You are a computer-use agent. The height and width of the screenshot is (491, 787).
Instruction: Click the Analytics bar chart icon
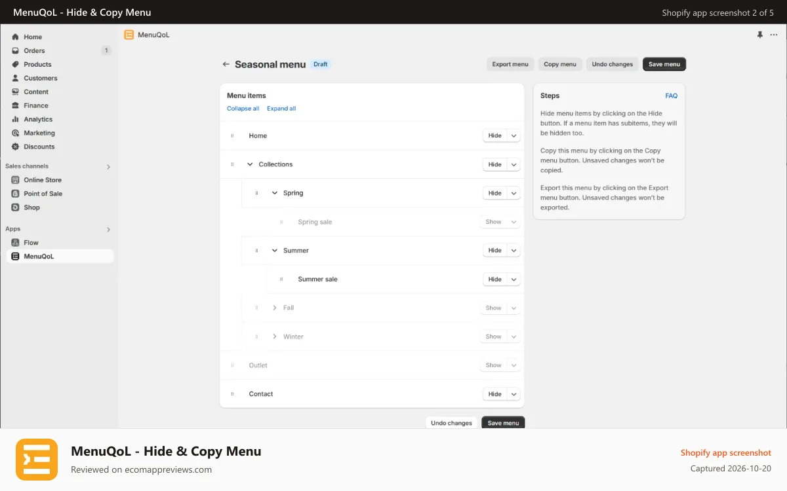(x=16, y=119)
